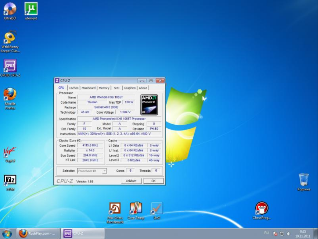Screen dimensions: 318x239
Task: Select the LinX desktop shortcut
Action: click(x=156, y=211)
